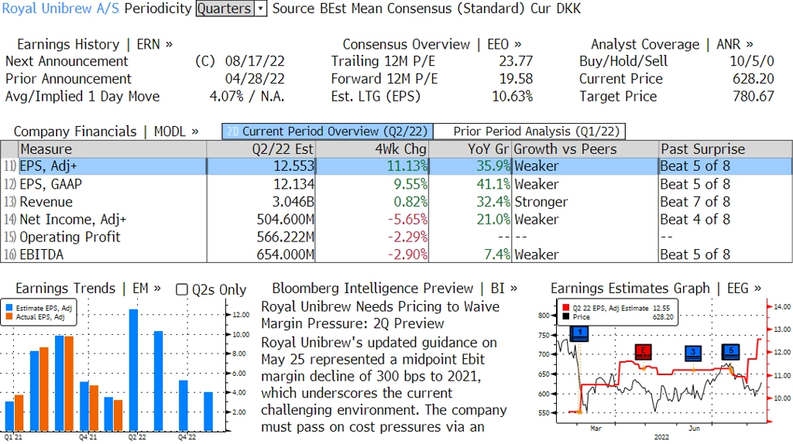Open Consensus Overview | EEO link
793x444 pixels.
[432, 44]
